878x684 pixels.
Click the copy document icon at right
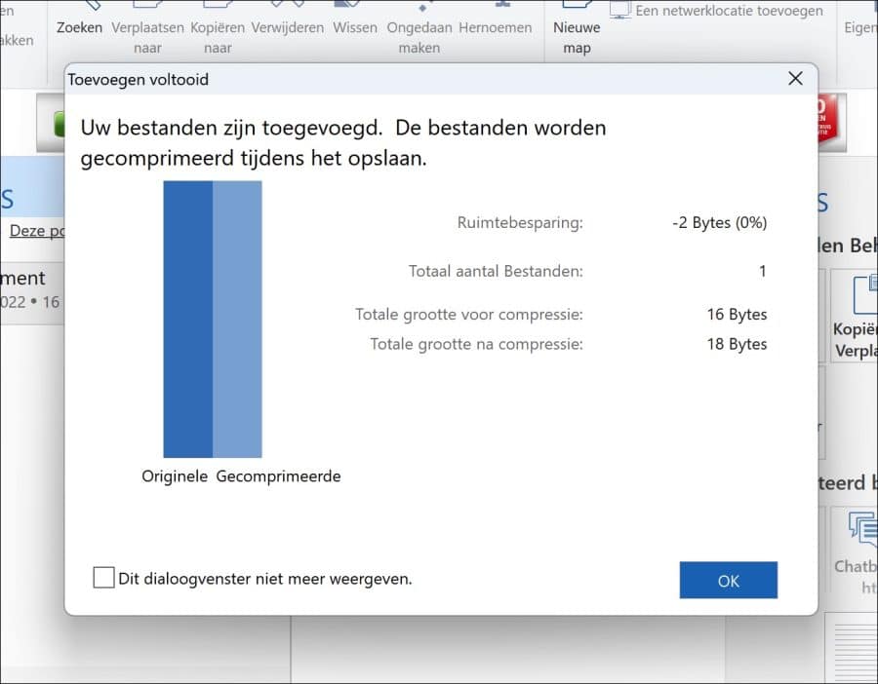[865, 293]
